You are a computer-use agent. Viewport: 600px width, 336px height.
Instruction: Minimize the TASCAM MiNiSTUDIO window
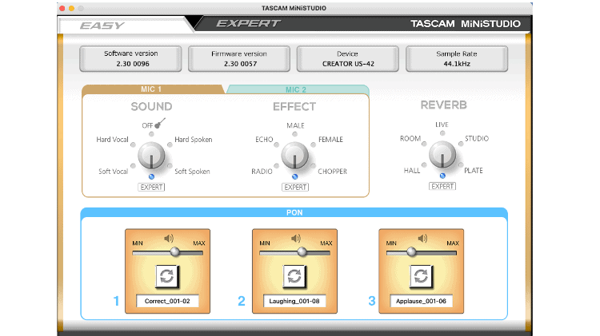click(x=71, y=8)
